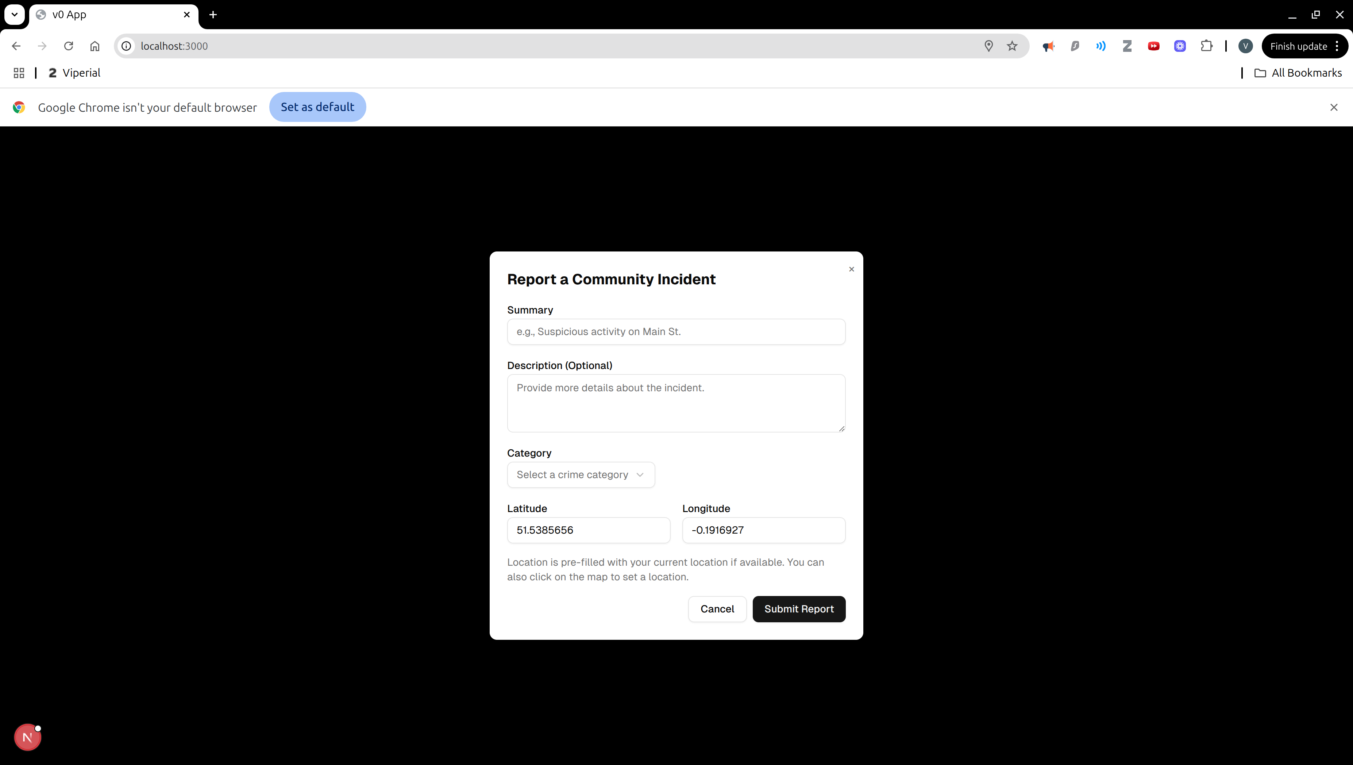Close the Report a Community Incident dialog
This screenshot has height=765, width=1353.
tap(851, 269)
